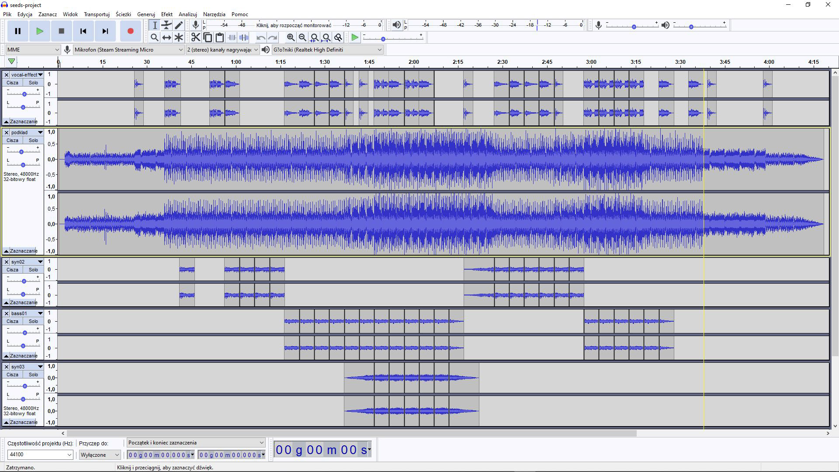Open the Efekt menu
Image resolution: width=839 pixels, height=472 pixels.
(x=166, y=14)
